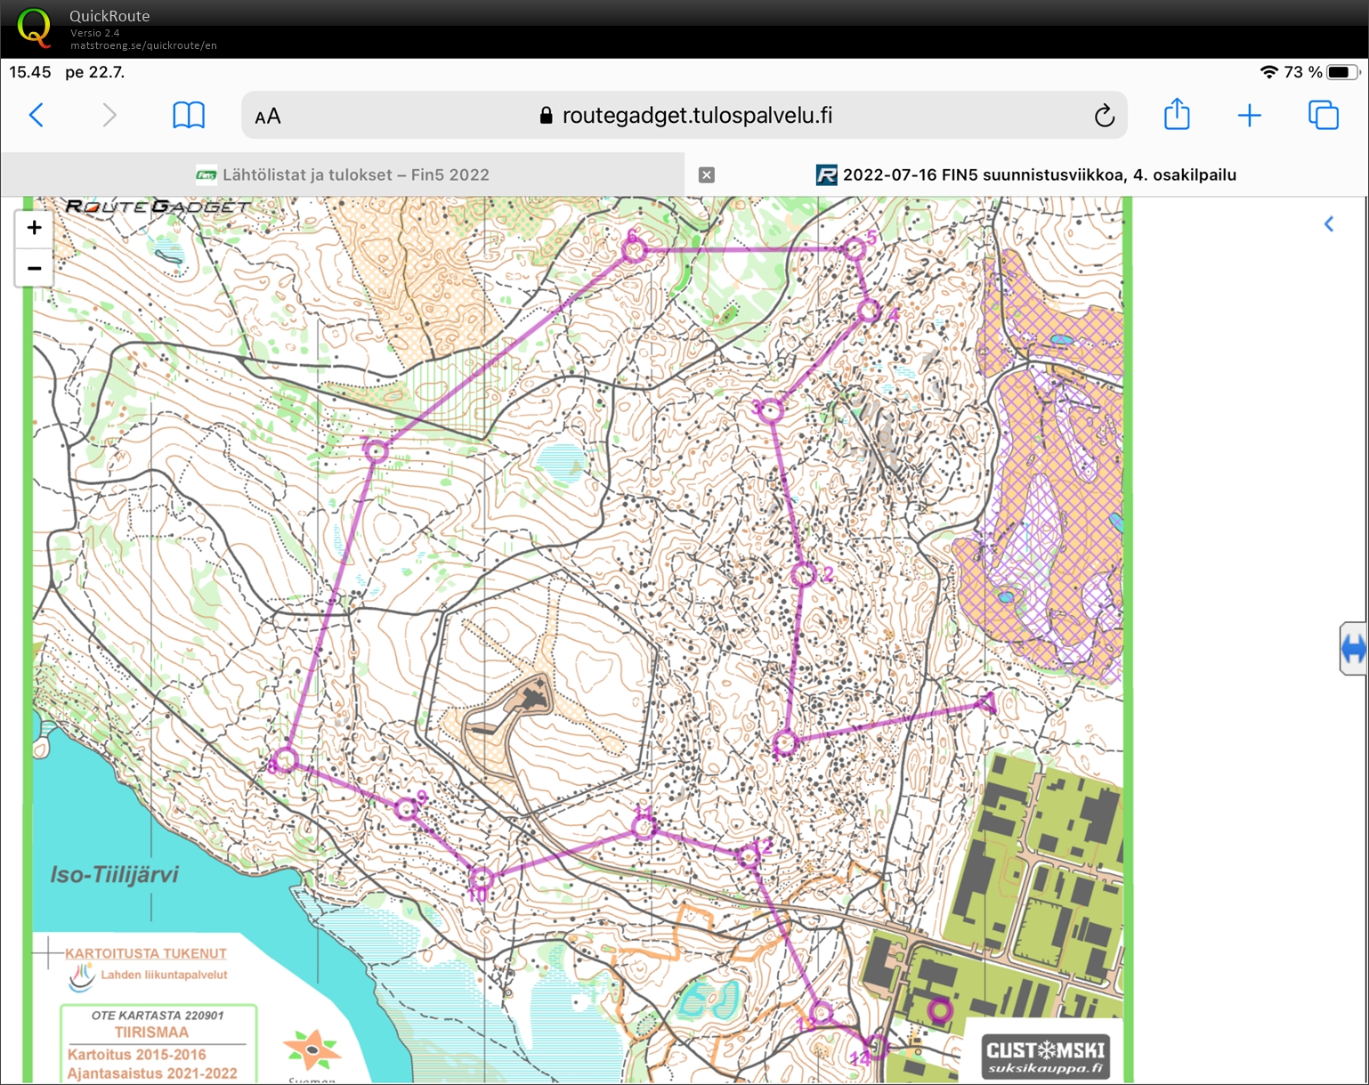Screen dimensions: 1369x1085
Task: Open the share sheet icon
Action: (x=1177, y=114)
